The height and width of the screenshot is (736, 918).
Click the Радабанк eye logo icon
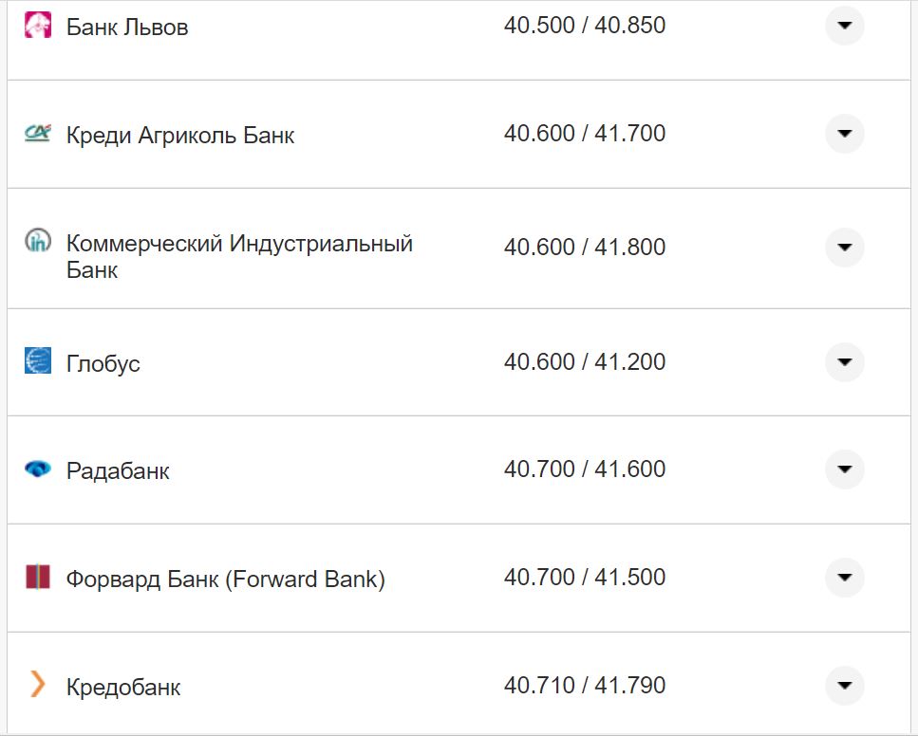click(x=35, y=469)
